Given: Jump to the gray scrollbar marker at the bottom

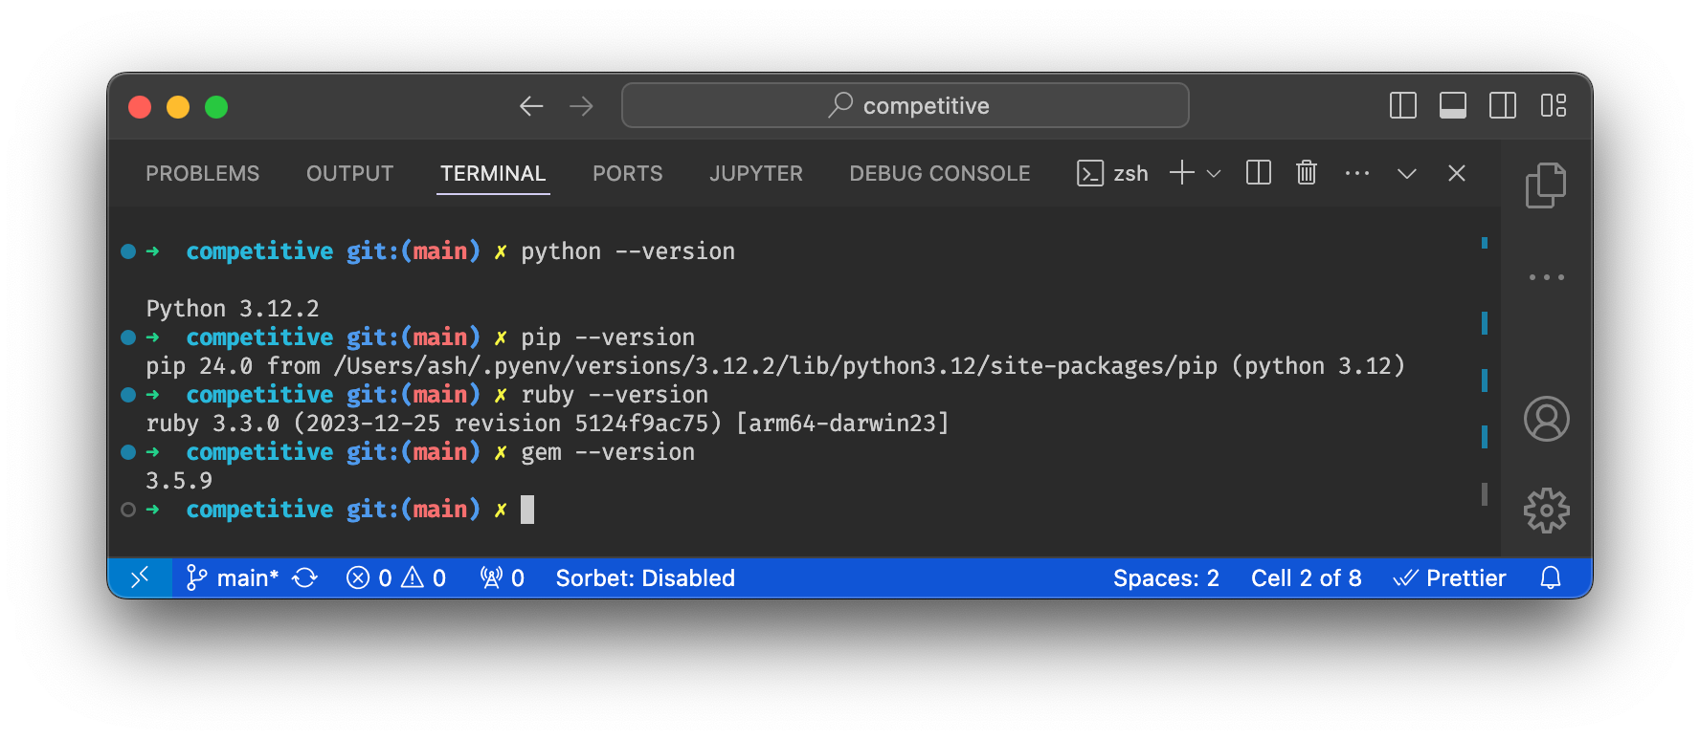Looking at the screenshot, I should coord(1485,494).
